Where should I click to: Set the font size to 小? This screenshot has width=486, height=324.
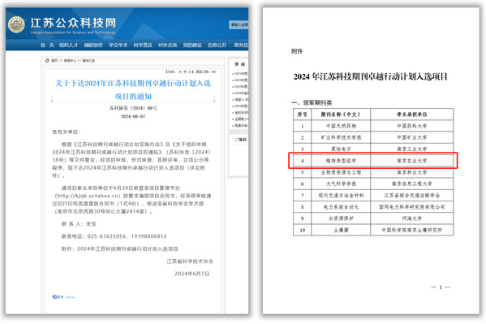(189, 71)
